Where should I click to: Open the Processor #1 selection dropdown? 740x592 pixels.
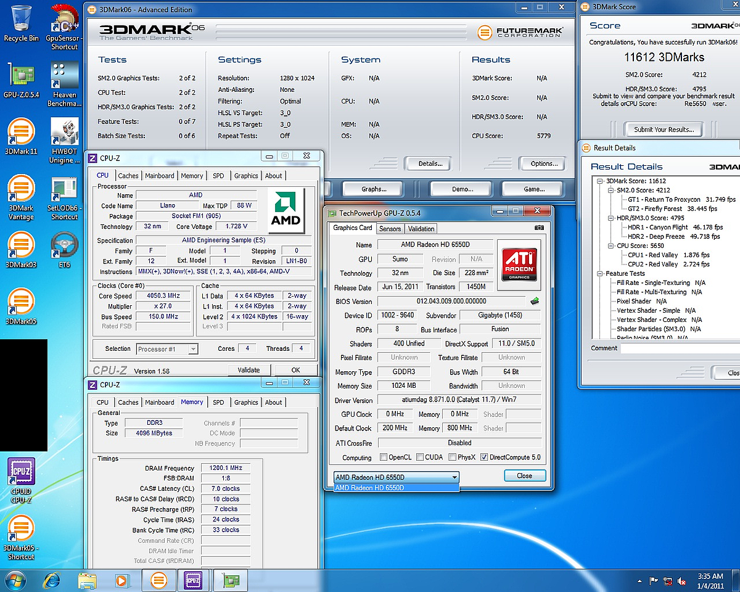[x=167, y=349]
